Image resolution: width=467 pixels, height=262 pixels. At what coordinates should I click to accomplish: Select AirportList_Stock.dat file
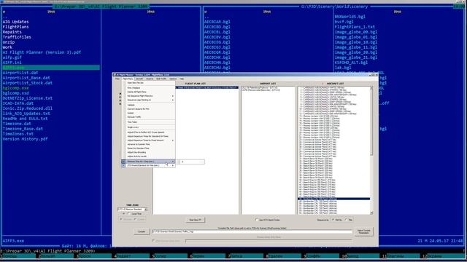(x=28, y=83)
